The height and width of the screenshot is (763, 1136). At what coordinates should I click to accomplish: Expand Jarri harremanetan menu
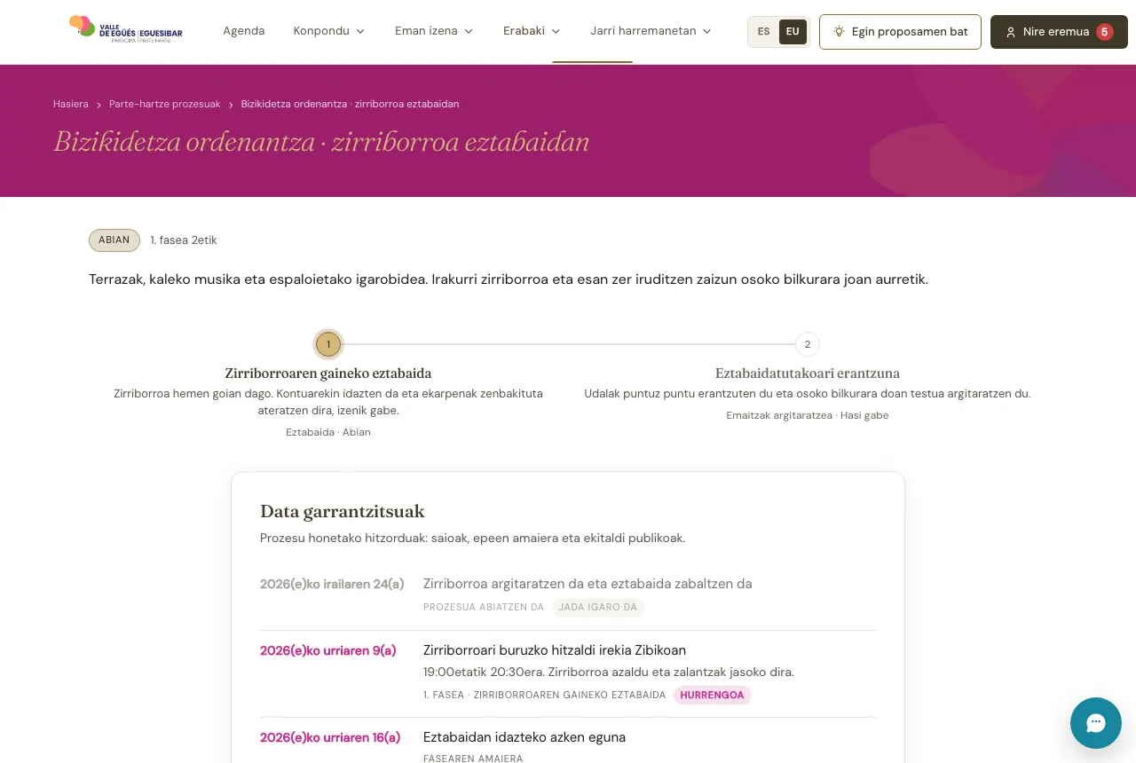(651, 31)
